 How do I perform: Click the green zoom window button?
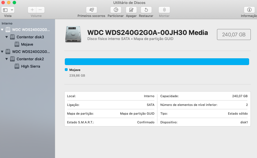(14, 3)
